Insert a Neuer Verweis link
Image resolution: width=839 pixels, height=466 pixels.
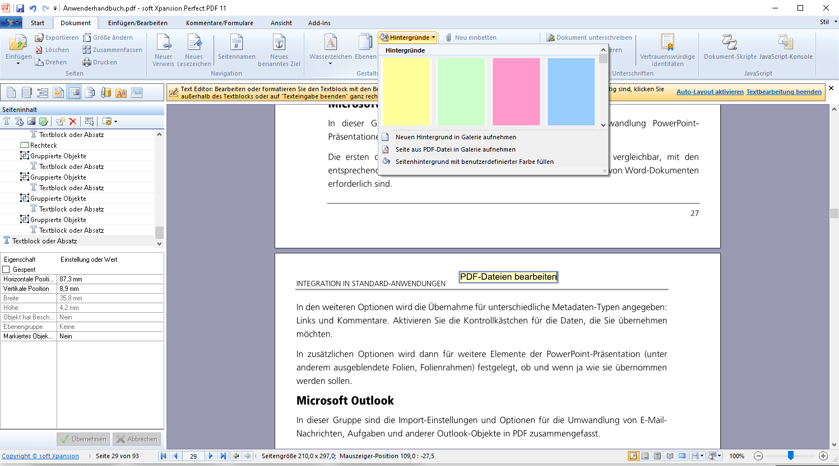tap(164, 50)
